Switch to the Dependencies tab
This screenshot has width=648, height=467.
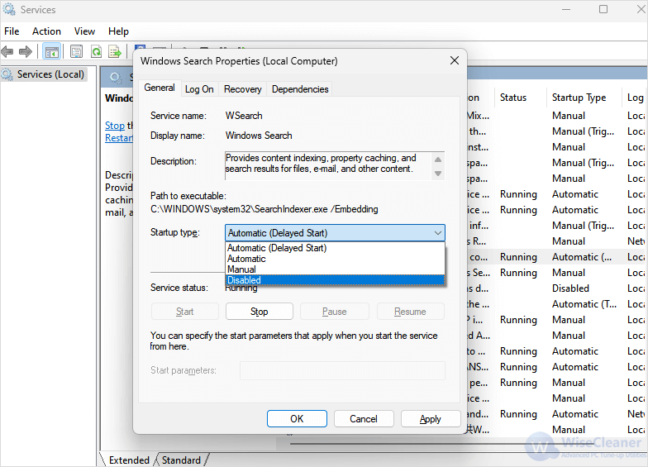[300, 89]
